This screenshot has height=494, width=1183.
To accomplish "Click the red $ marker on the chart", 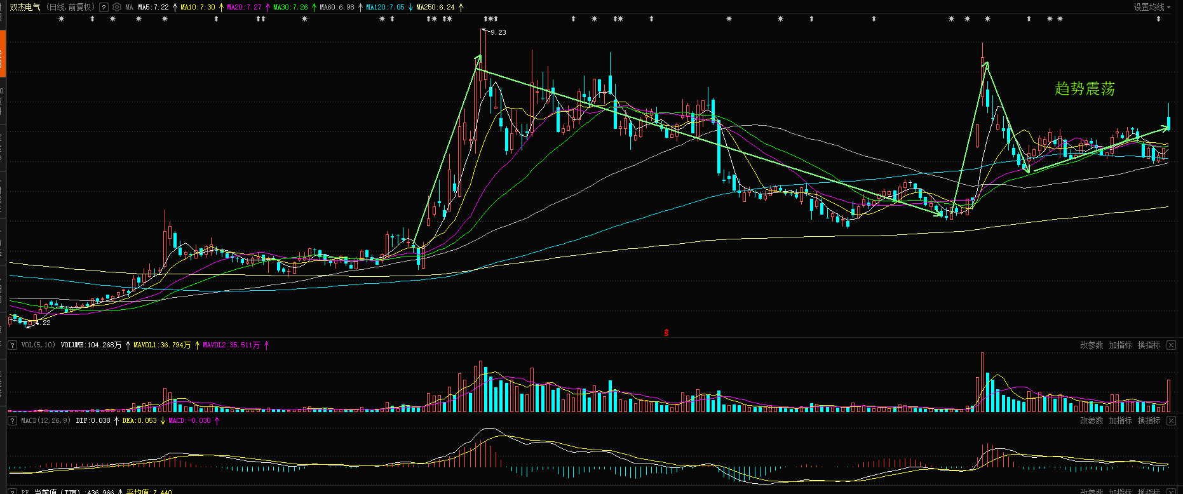I will (666, 333).
